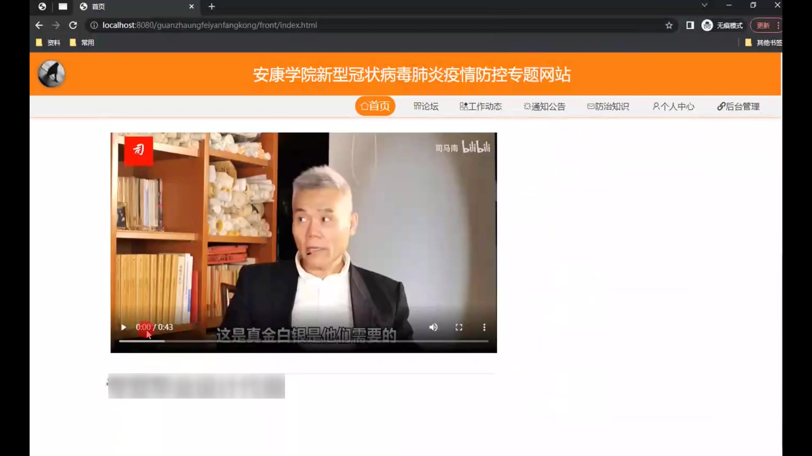Open 个人中心 personal center
This screenshot has height=456, width=812.
point(673,106)
